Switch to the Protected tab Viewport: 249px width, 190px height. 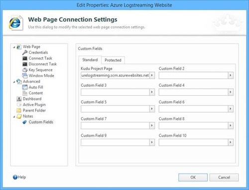113,60
